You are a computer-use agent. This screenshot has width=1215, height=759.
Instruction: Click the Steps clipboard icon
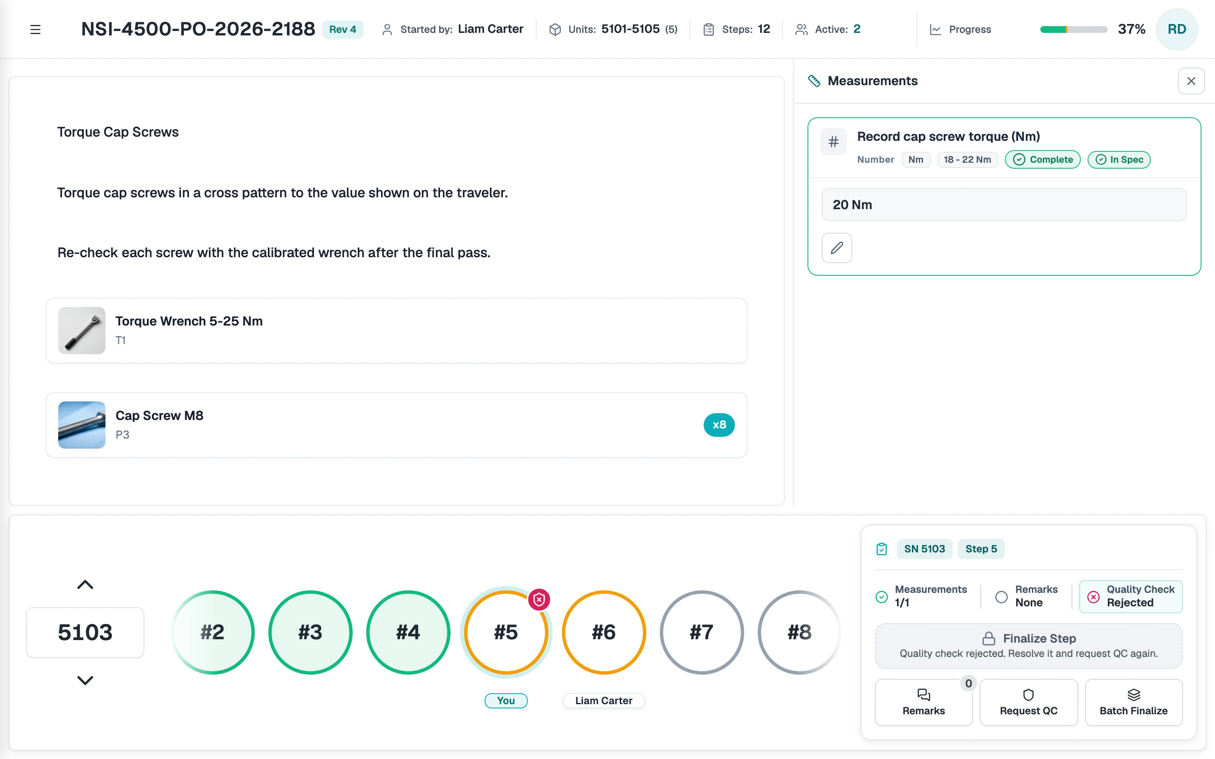point(708,30)
